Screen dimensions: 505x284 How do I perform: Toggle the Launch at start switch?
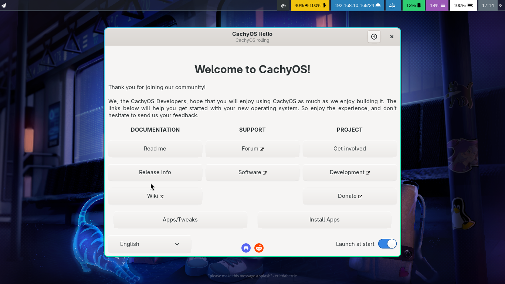pyautogui.click(x=387, y=244)
